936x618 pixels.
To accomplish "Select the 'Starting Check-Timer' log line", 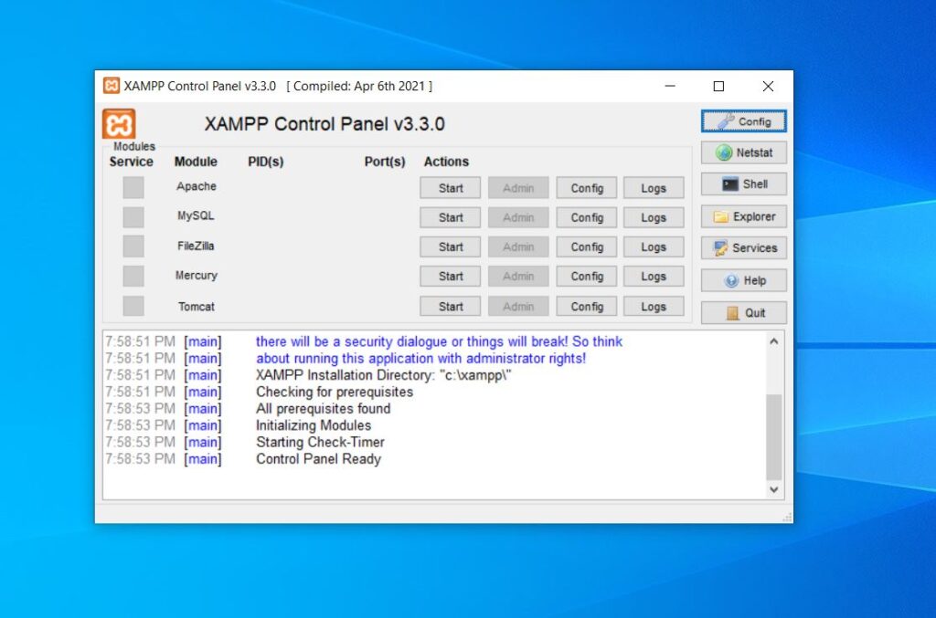I will pyautogui.click(x=320, y=442).
